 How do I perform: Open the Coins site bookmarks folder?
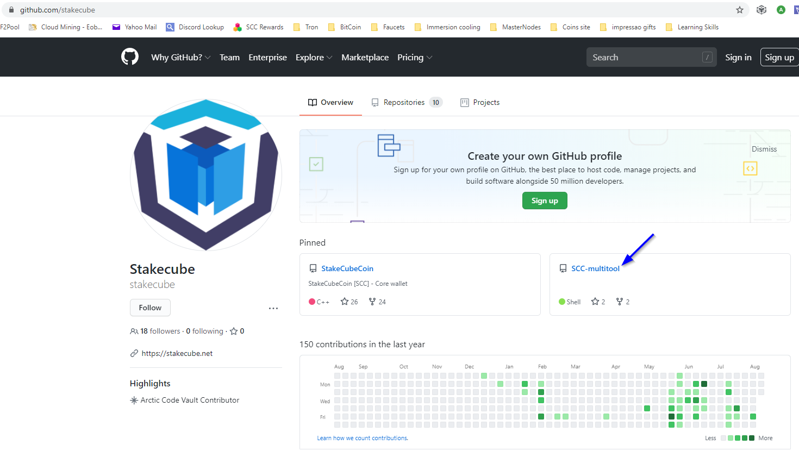click(x=570, y=27)
